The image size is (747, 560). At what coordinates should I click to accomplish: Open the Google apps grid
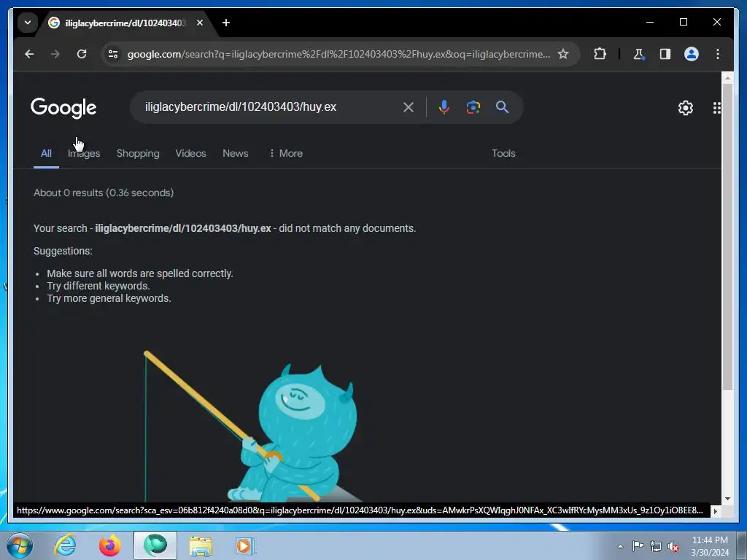click(716, 108)
